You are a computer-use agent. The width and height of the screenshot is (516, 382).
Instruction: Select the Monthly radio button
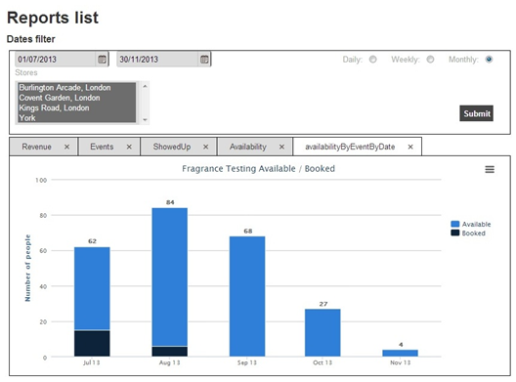489,60
